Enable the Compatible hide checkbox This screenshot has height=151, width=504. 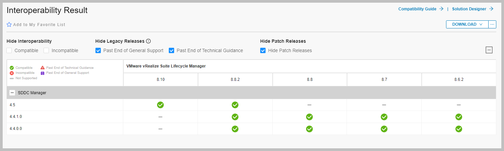click(9, 50)
